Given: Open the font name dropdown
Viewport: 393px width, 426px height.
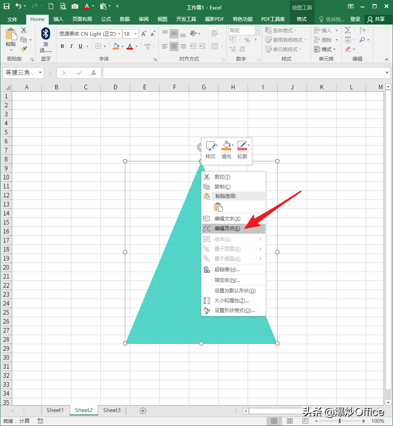Looking at the screenshot, I should (x=119, y=34).
